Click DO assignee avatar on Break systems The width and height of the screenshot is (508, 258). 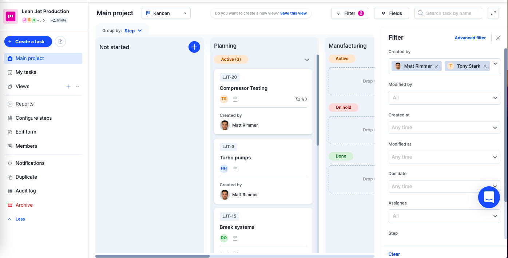[224, 238]
